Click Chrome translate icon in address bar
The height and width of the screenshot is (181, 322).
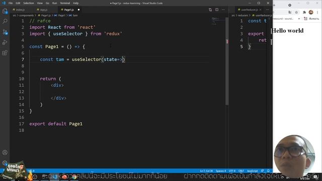(290, 12)
